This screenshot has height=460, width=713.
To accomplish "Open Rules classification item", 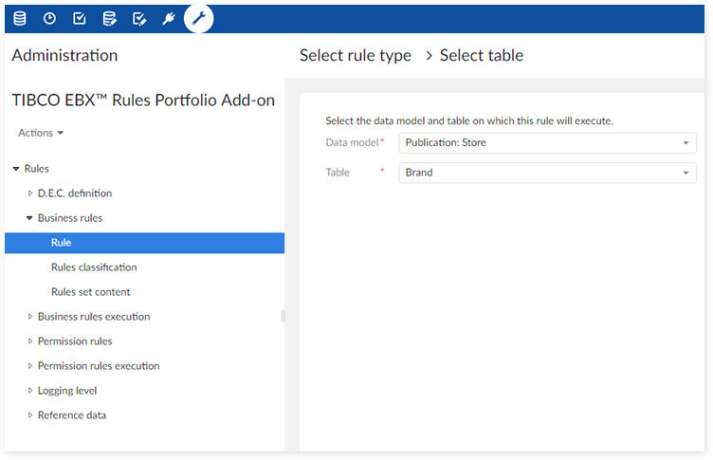I will pos(94,267).
